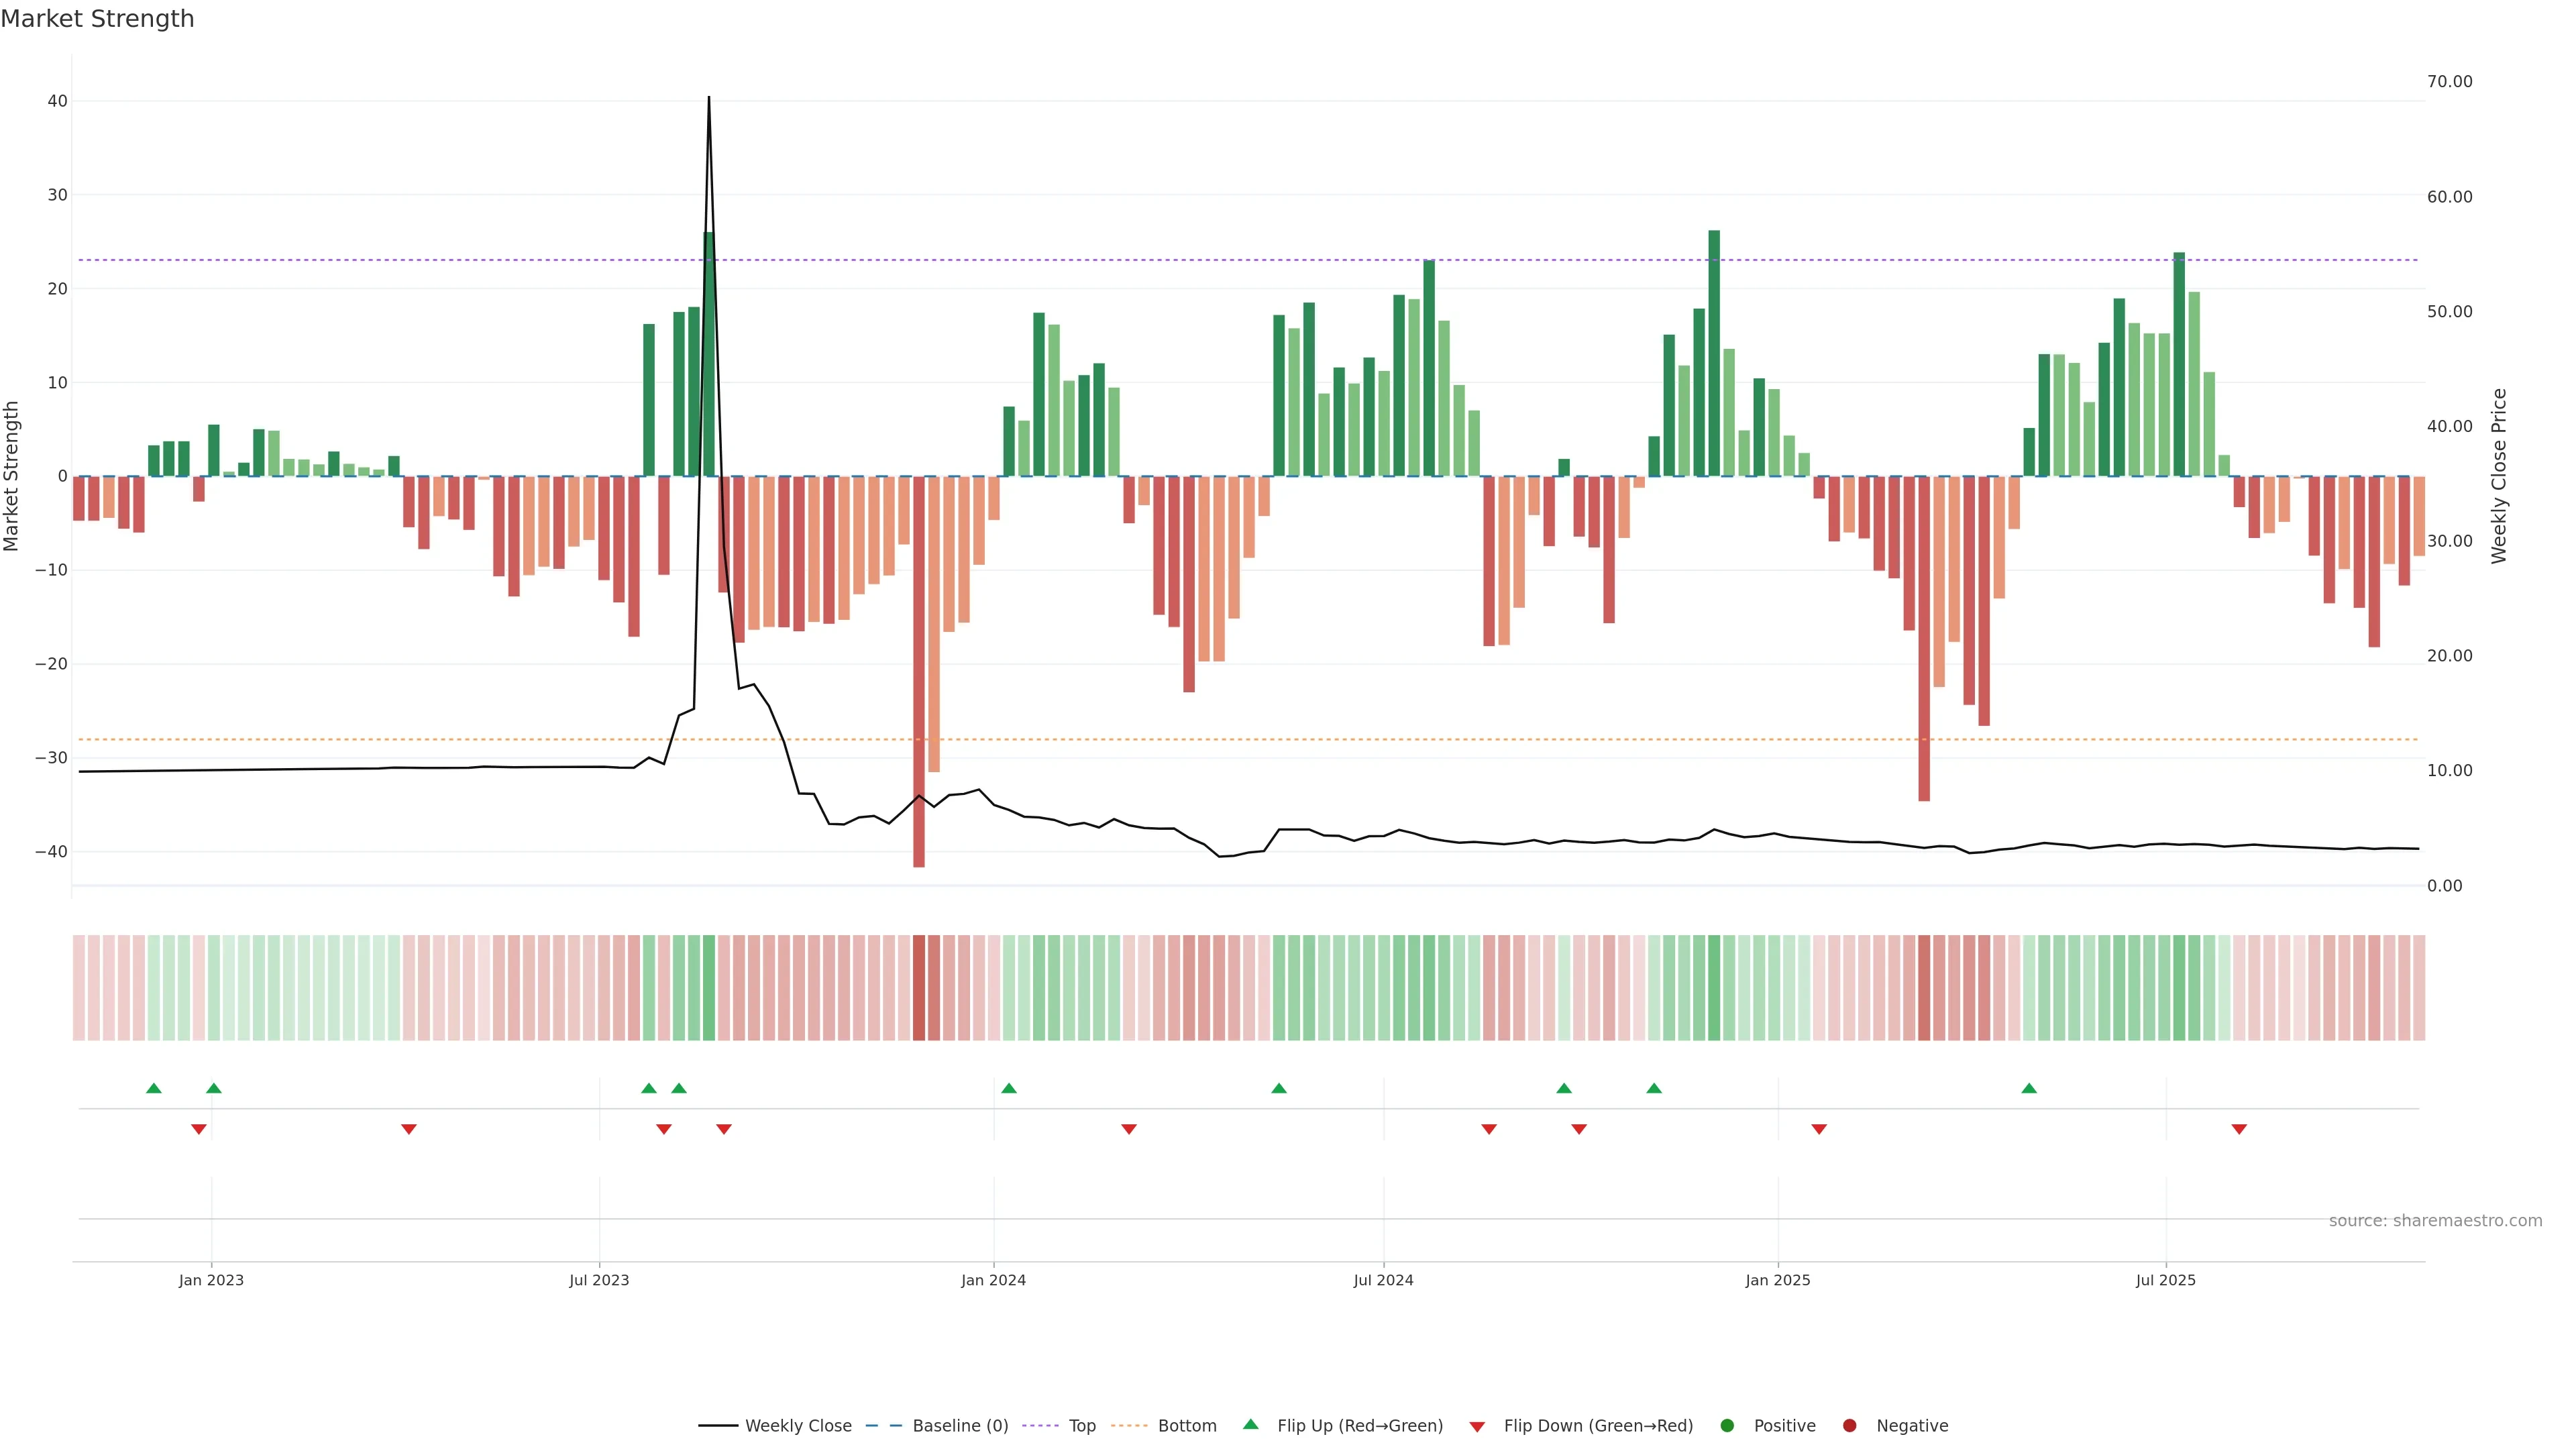Screen dimensions: 2576x1449
Task: Click the first green flip-up marker before Jan 2023
Action: coord(154,1088)
